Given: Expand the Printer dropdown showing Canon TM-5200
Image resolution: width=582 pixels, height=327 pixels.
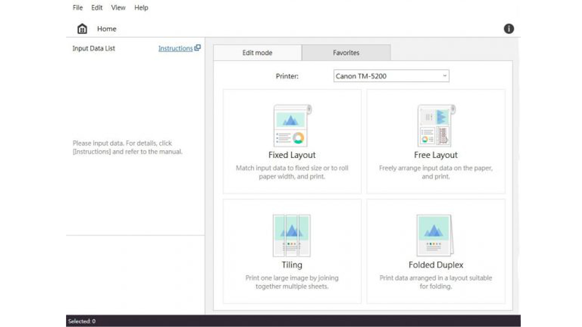Looking at the screenshot, I should pyautogui.click(x=391, y=76).
